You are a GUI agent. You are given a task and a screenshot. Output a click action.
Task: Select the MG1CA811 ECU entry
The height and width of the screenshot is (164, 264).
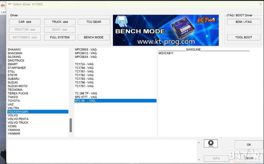click(x=166, y=53)
